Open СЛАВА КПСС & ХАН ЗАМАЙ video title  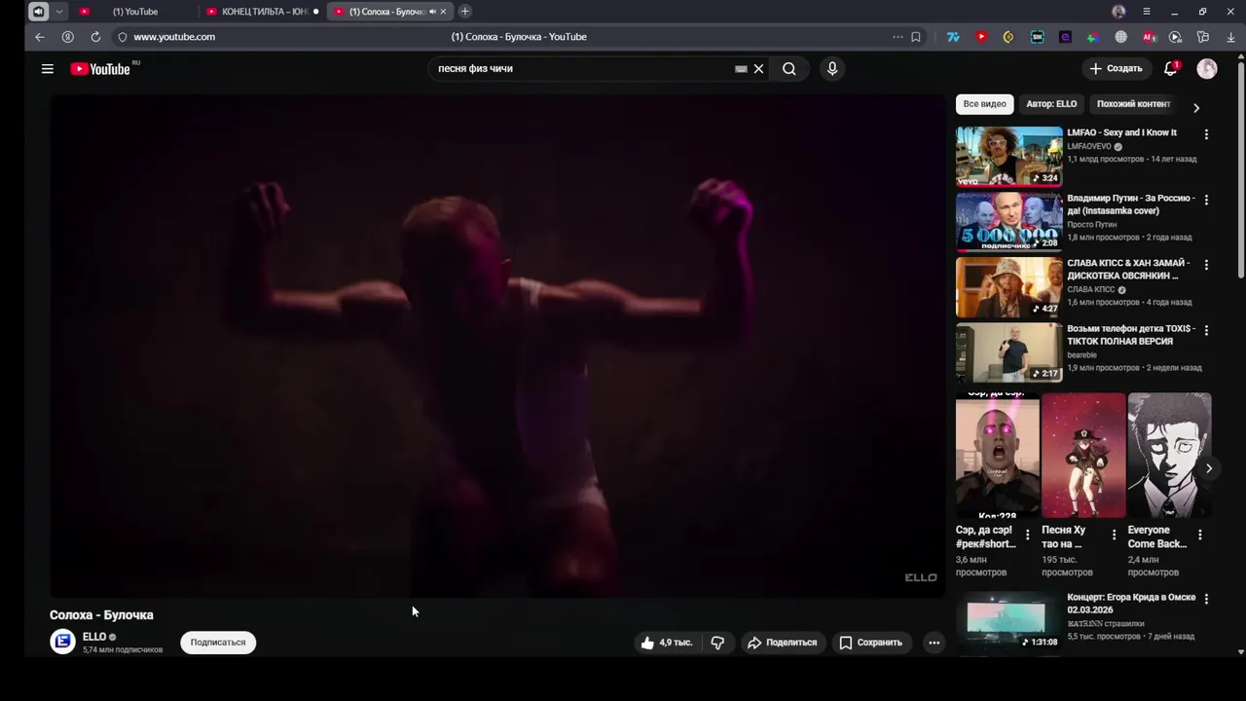[1128, 270]
